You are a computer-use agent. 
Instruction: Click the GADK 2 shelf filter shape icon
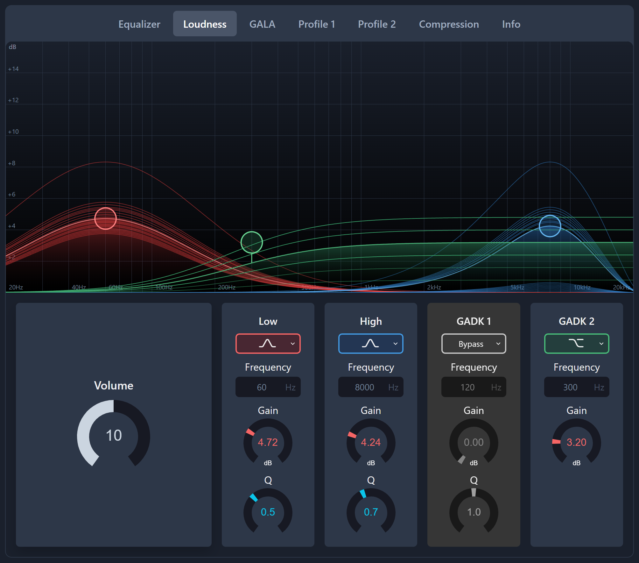click(576, 344)
